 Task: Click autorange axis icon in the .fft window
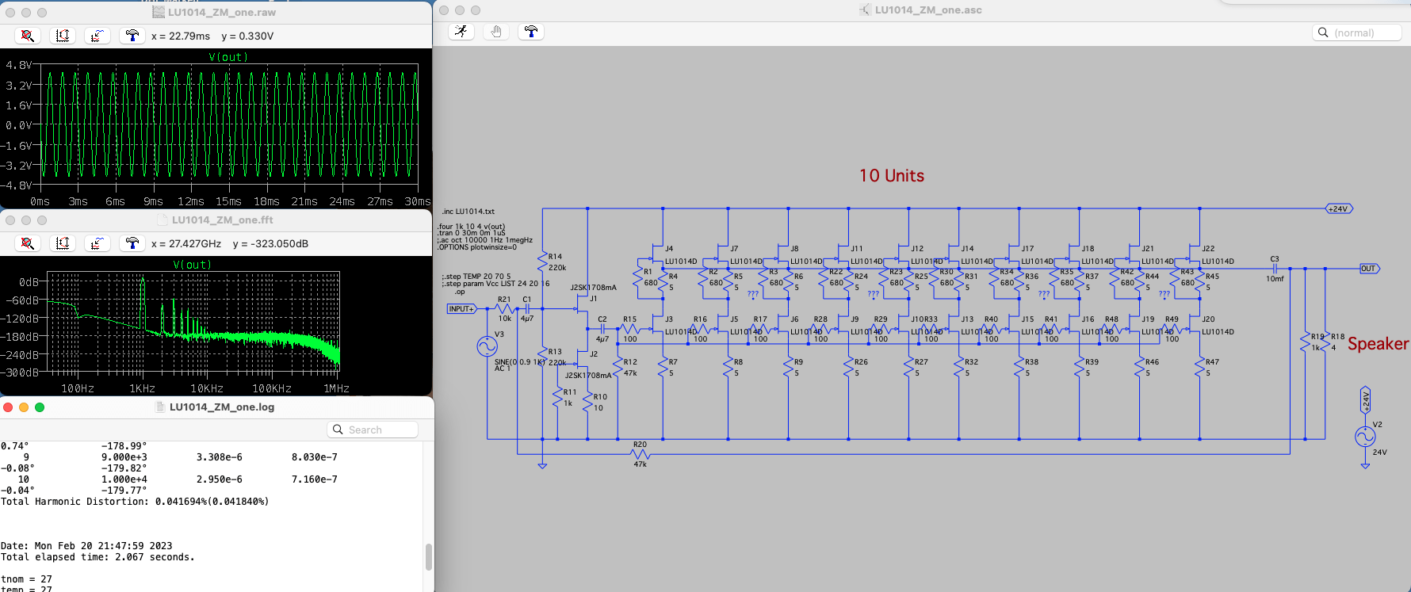click(x=63, y=243)
